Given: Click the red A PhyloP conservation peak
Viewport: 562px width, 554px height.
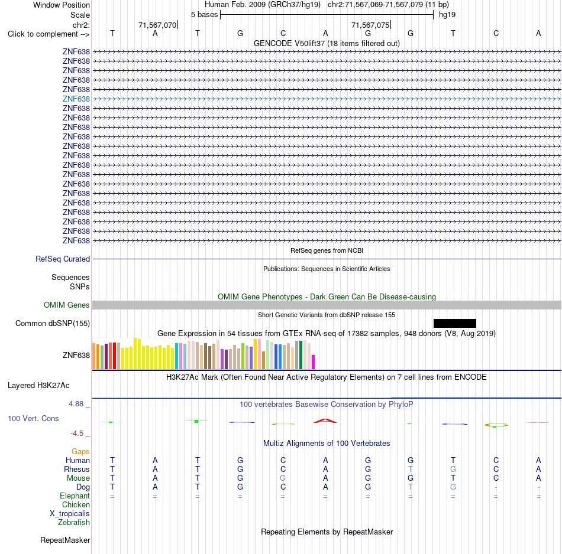Looking at the screenshot, I should point(325,421).
